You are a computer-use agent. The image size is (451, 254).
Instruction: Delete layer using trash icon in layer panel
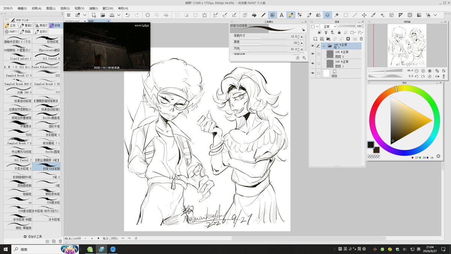[361, 38]
